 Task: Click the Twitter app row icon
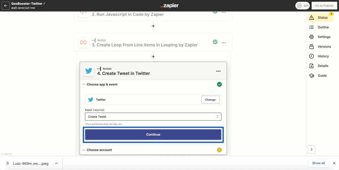coord(91,100)
